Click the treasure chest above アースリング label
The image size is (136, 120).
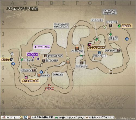(x=82, y=63)
